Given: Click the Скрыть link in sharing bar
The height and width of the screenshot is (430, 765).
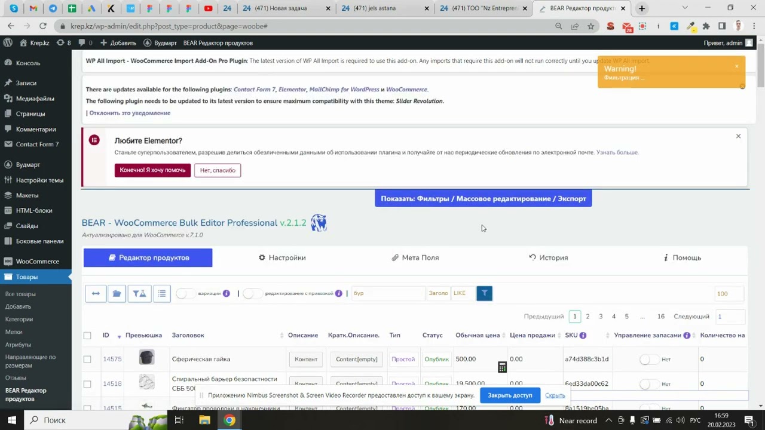Looking at the screenshot, I should [x=555, y=395].
